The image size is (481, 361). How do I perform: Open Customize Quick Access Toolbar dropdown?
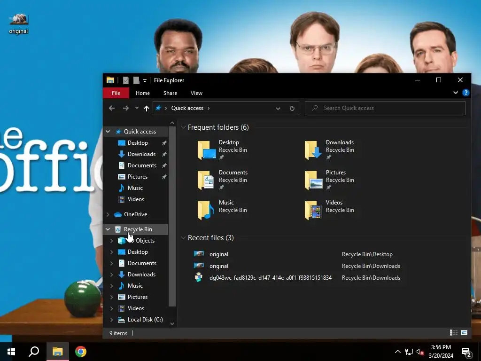click(145, 81)
